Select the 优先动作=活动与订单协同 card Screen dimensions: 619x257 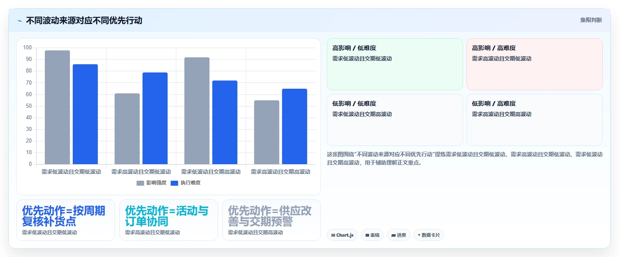click(169, 220)
